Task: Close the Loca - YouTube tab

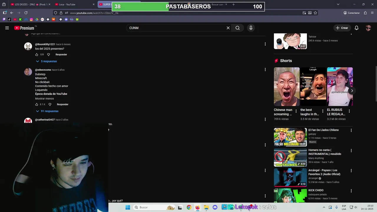Action: 94,4
